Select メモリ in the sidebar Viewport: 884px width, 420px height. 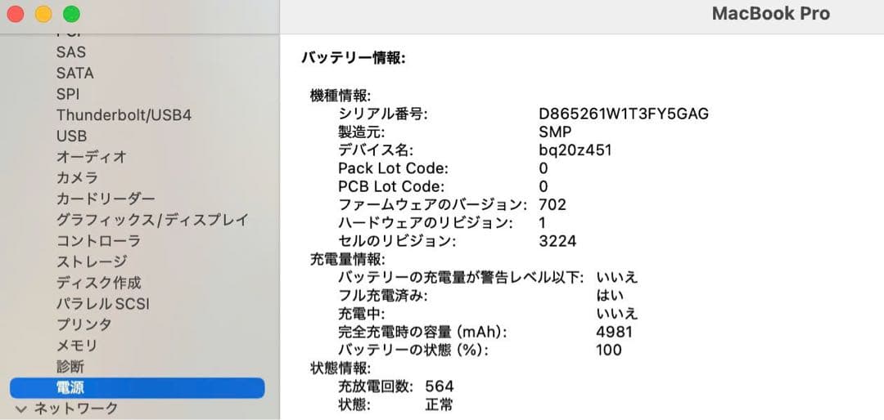[77, 346]
